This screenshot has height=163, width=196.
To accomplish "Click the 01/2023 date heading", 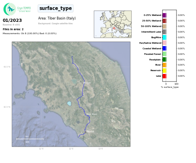I will pos(12,20).
